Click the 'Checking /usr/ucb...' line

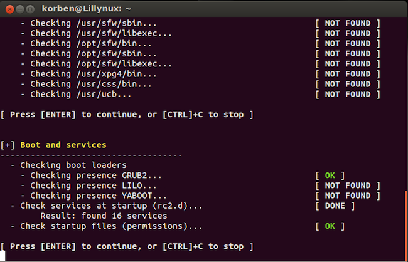click(76, 95)
